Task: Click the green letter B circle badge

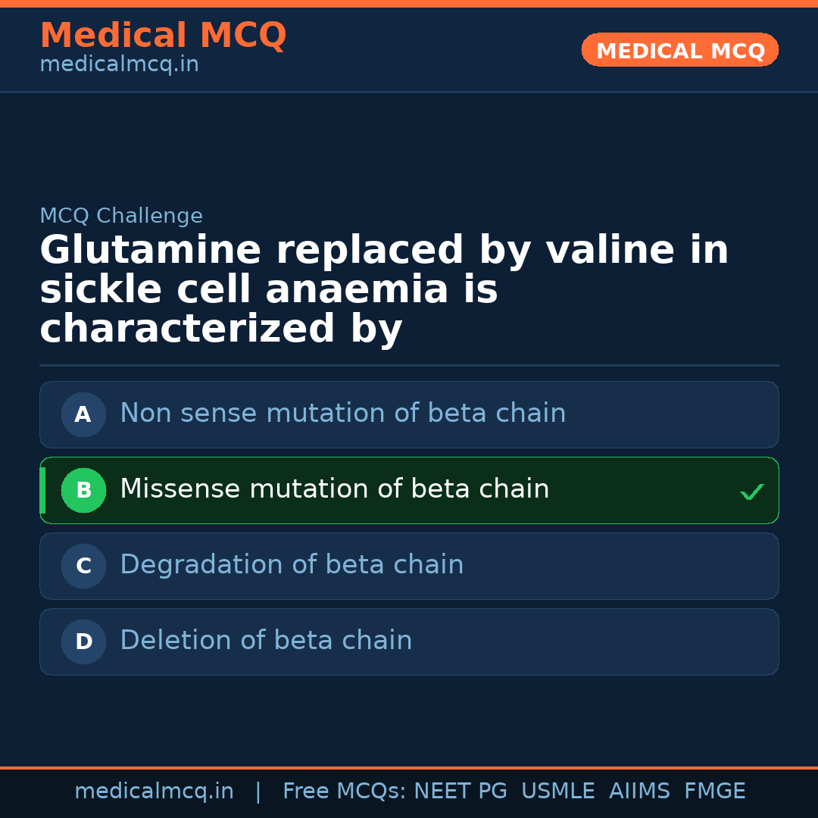Action: click(83, 490)
